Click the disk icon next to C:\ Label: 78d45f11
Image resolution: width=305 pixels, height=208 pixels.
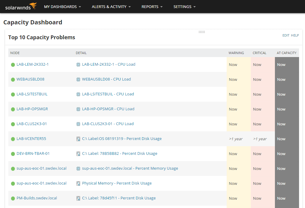(x=78, y=198)
